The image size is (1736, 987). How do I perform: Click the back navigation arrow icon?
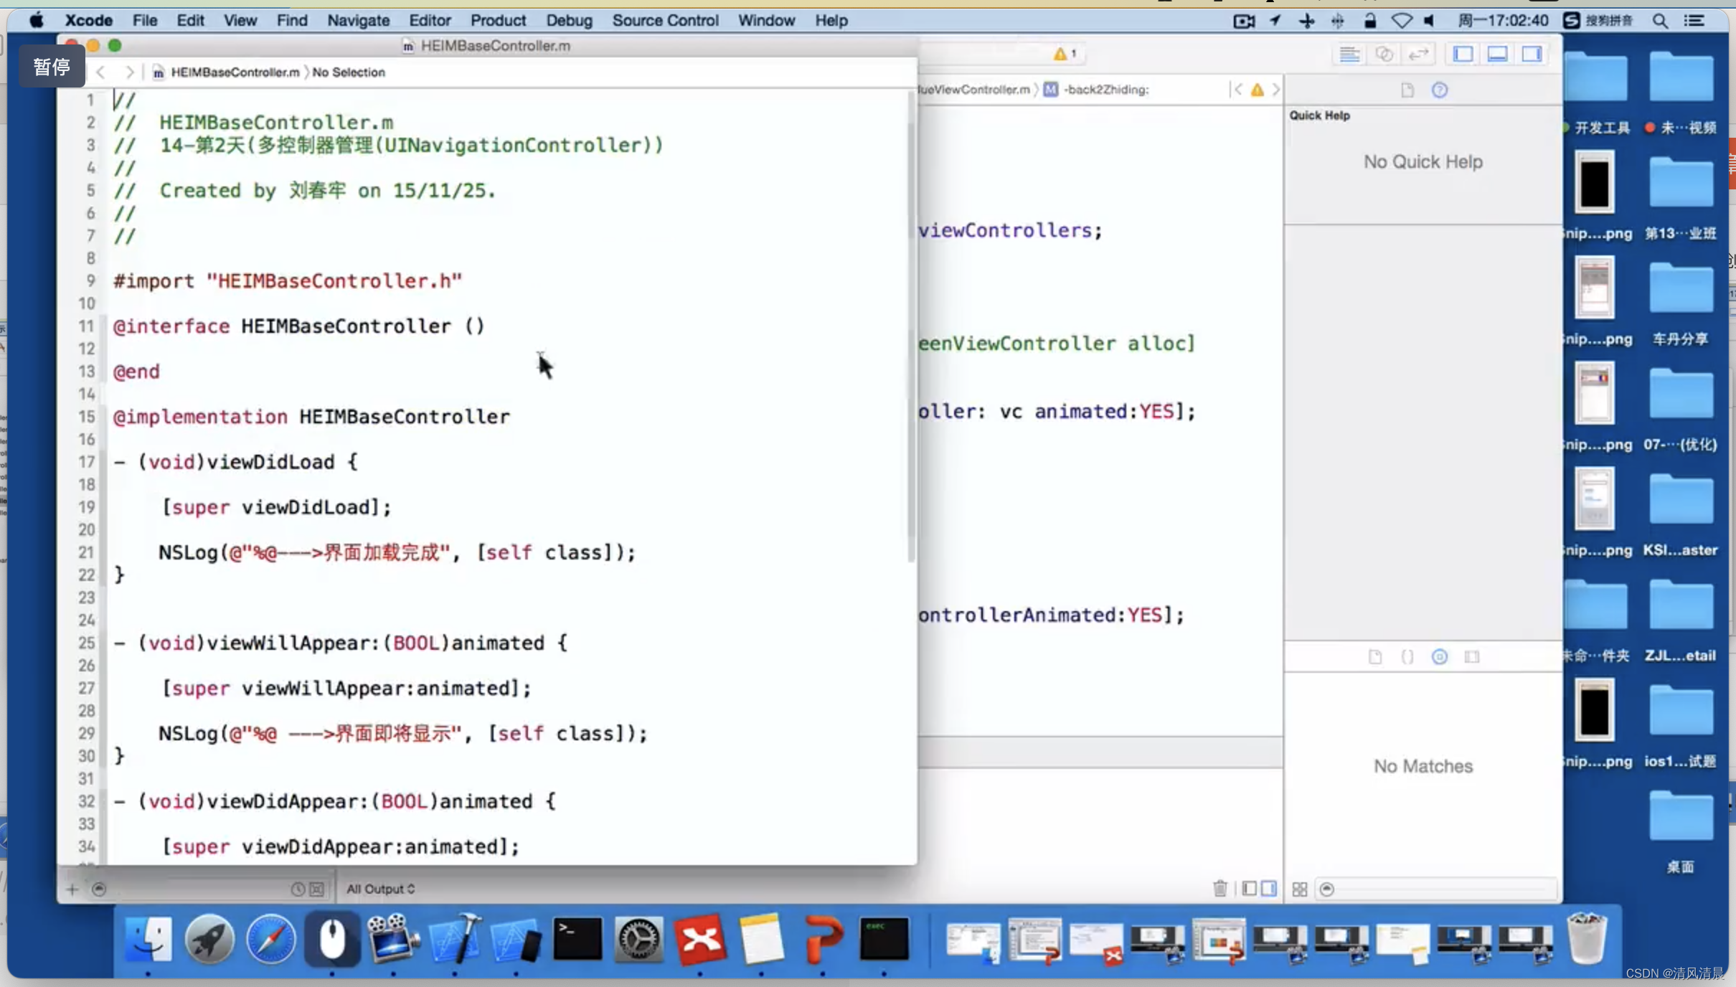pos(101,72)
